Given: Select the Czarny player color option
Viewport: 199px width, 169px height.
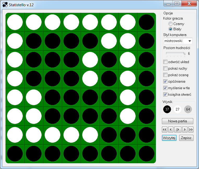Looking at the screenshot, I should pos(171,24).
